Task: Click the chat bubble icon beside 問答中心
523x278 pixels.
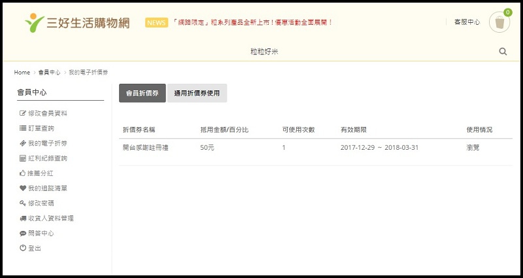Action: [23, 234]
